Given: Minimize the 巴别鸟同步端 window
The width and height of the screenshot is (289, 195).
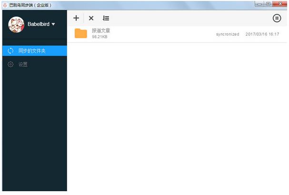Looking at the screenshot, I should pyautogui.click(x=259, y=4).
